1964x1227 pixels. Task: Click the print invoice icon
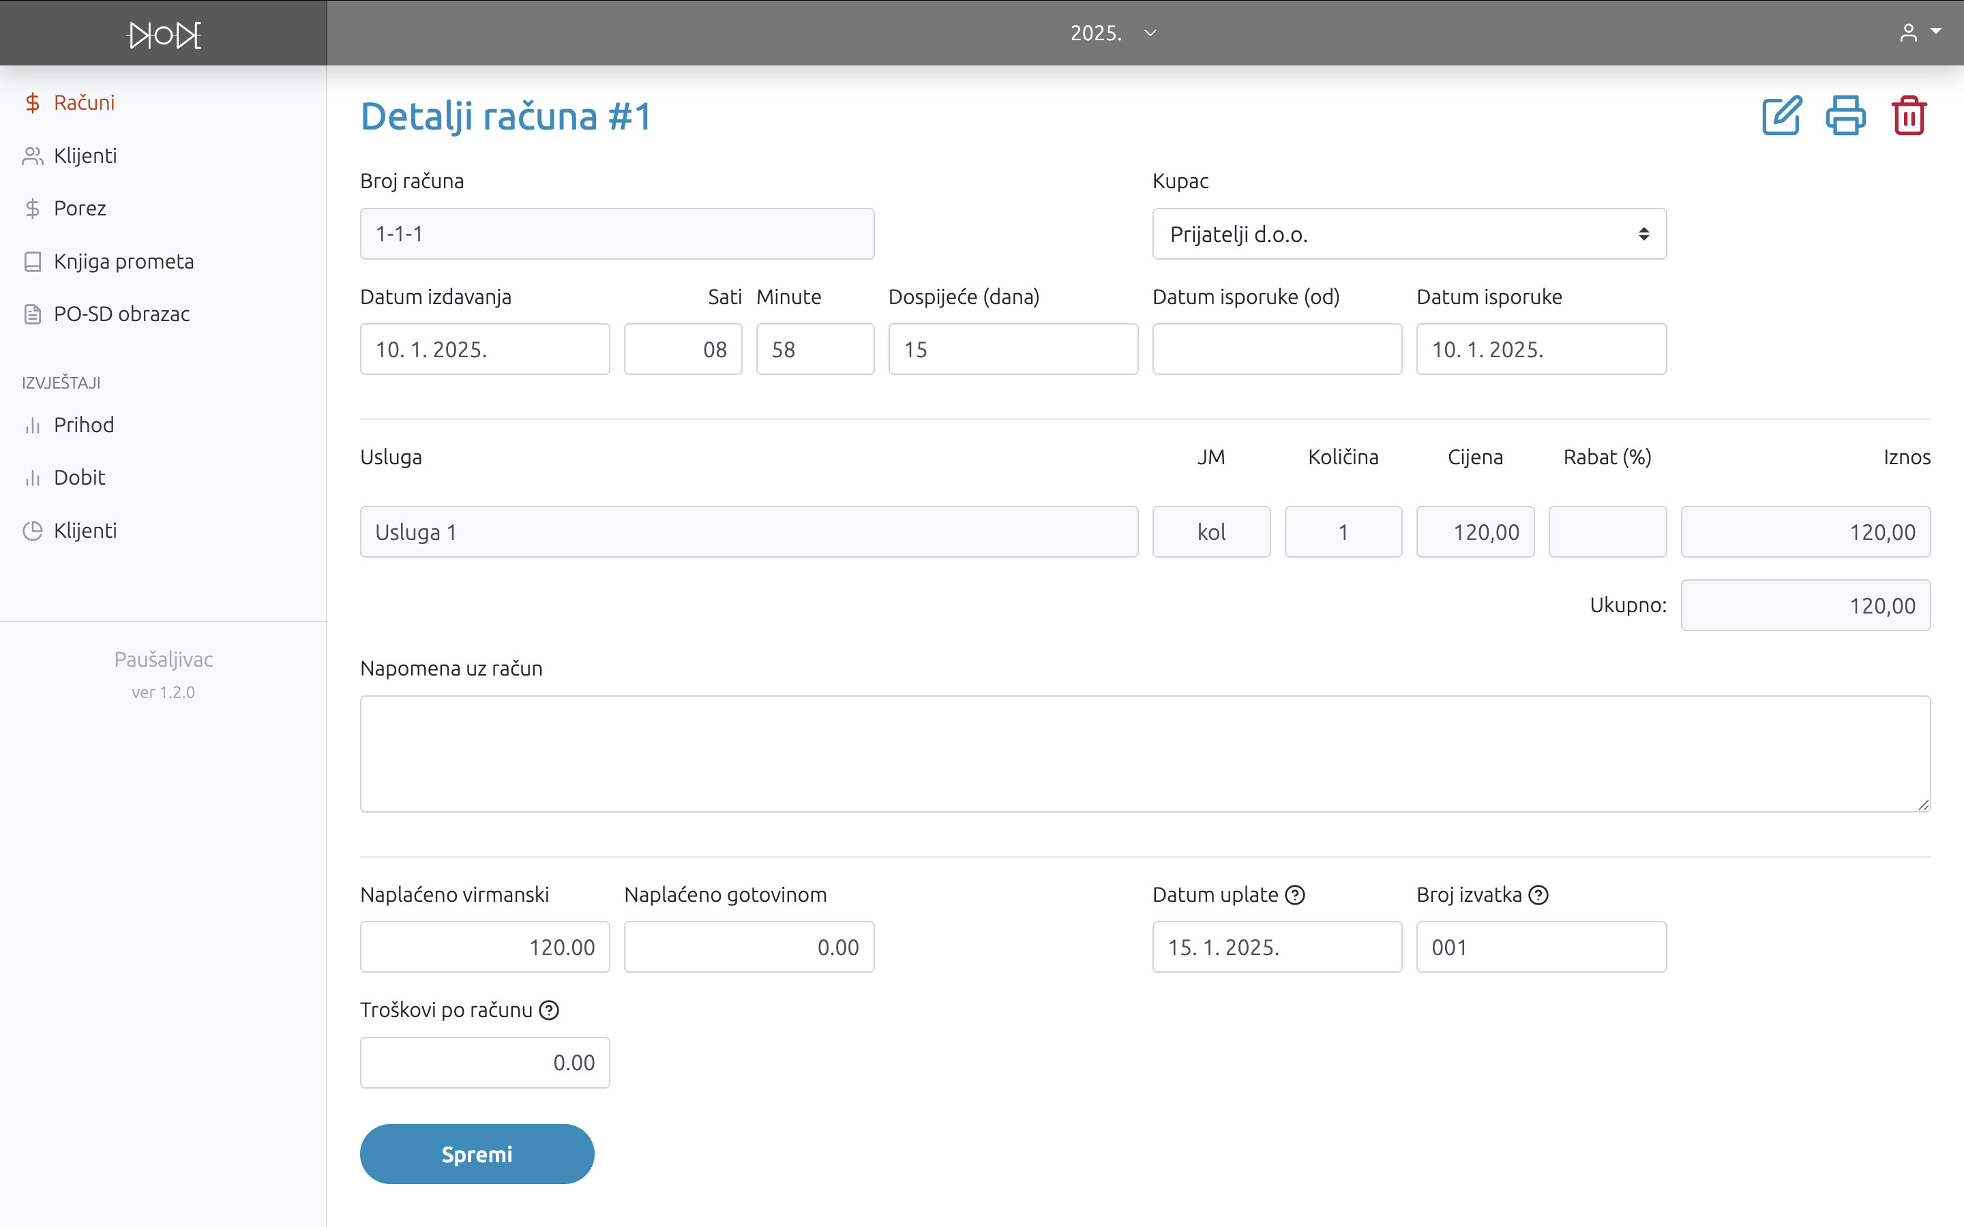click(1845, 116)
